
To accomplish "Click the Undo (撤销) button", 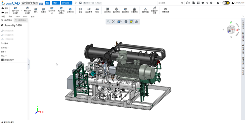I will click(5, 8).
